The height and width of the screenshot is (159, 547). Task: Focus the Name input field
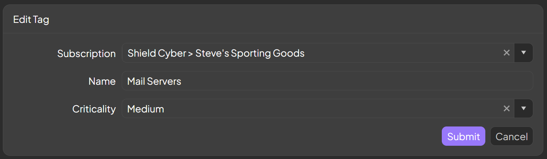pyautogui.click(x=327, y=81)
